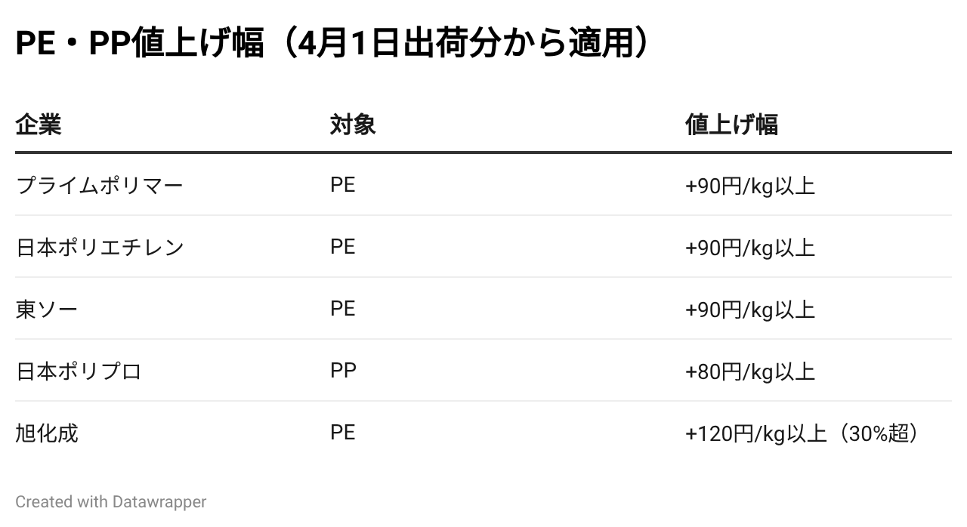Click the 企業 column header

[x=39, y=124]
